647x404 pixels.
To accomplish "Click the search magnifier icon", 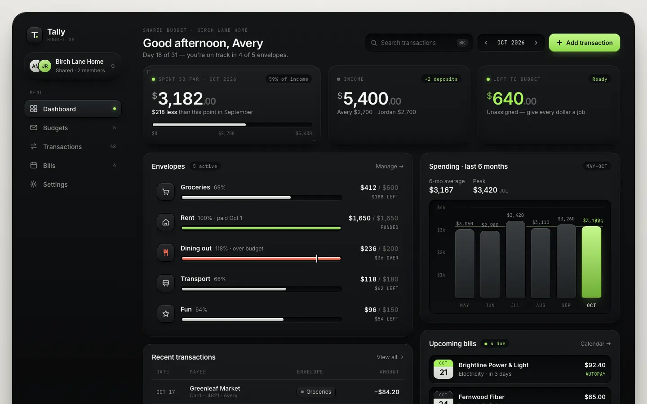I will (x=374, y=43).
